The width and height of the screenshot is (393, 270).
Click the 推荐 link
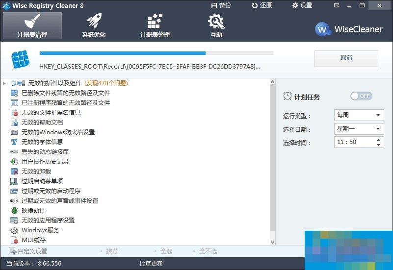(112, 251)
